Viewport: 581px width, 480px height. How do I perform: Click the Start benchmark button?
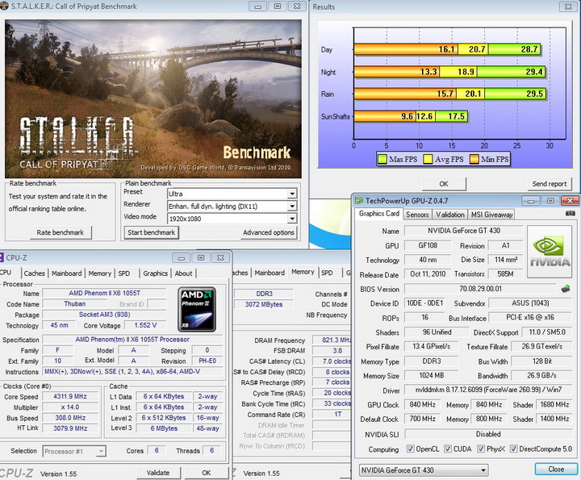[x=151, y=232]
